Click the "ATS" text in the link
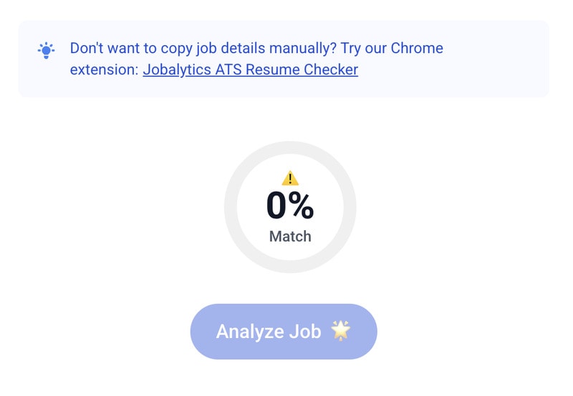Image resolution: width=573 pixels, height=396 pixels. (226, 70)
